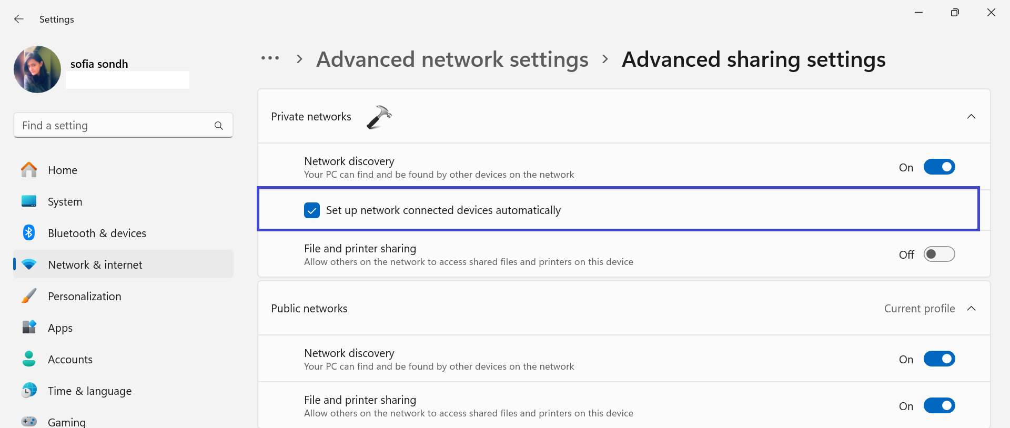The width and height of the screenshot is (1010, 428).
Task: Click the Bluetooth icon in sidebar
Action: (29, 232)
